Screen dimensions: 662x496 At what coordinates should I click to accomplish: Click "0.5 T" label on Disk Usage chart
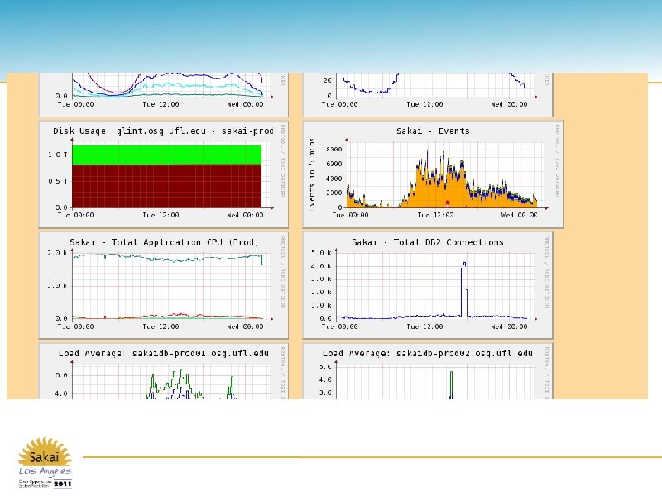point(58,181)
